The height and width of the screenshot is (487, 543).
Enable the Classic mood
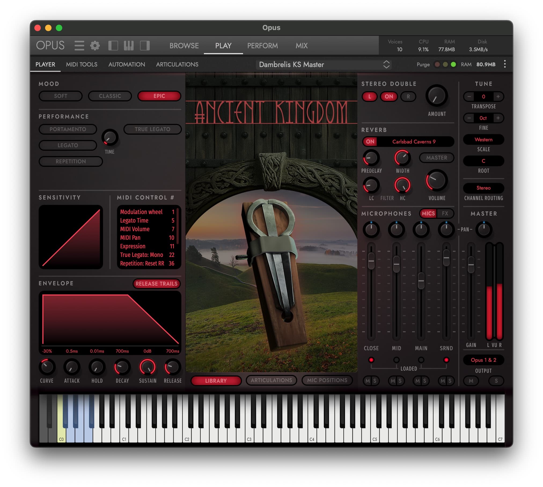click(x=110, y=96)
